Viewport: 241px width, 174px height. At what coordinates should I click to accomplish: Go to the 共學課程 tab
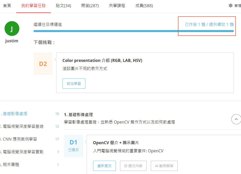[117, 6]
